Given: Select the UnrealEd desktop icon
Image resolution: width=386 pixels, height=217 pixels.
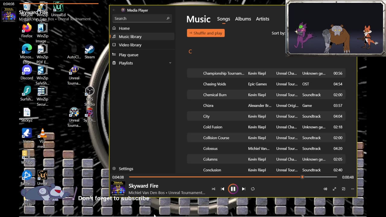Looking at the screenshot, I should [58, 9].
